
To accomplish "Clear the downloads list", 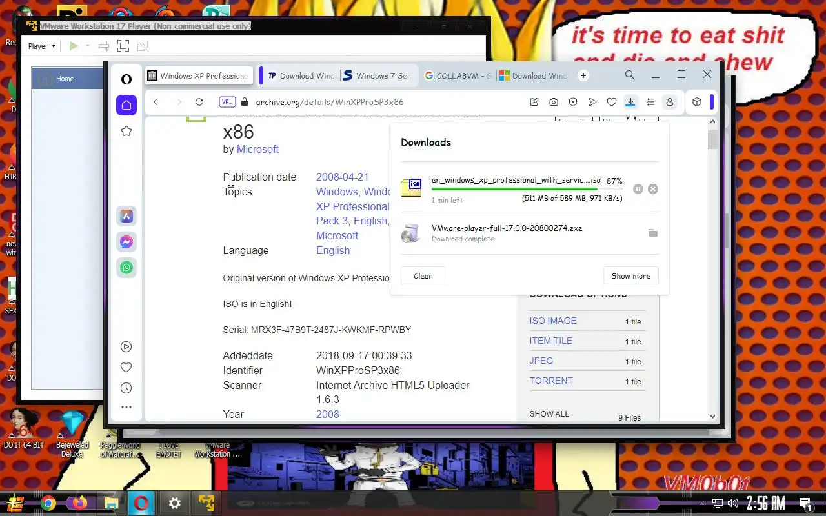I will [x=423, y=275].
